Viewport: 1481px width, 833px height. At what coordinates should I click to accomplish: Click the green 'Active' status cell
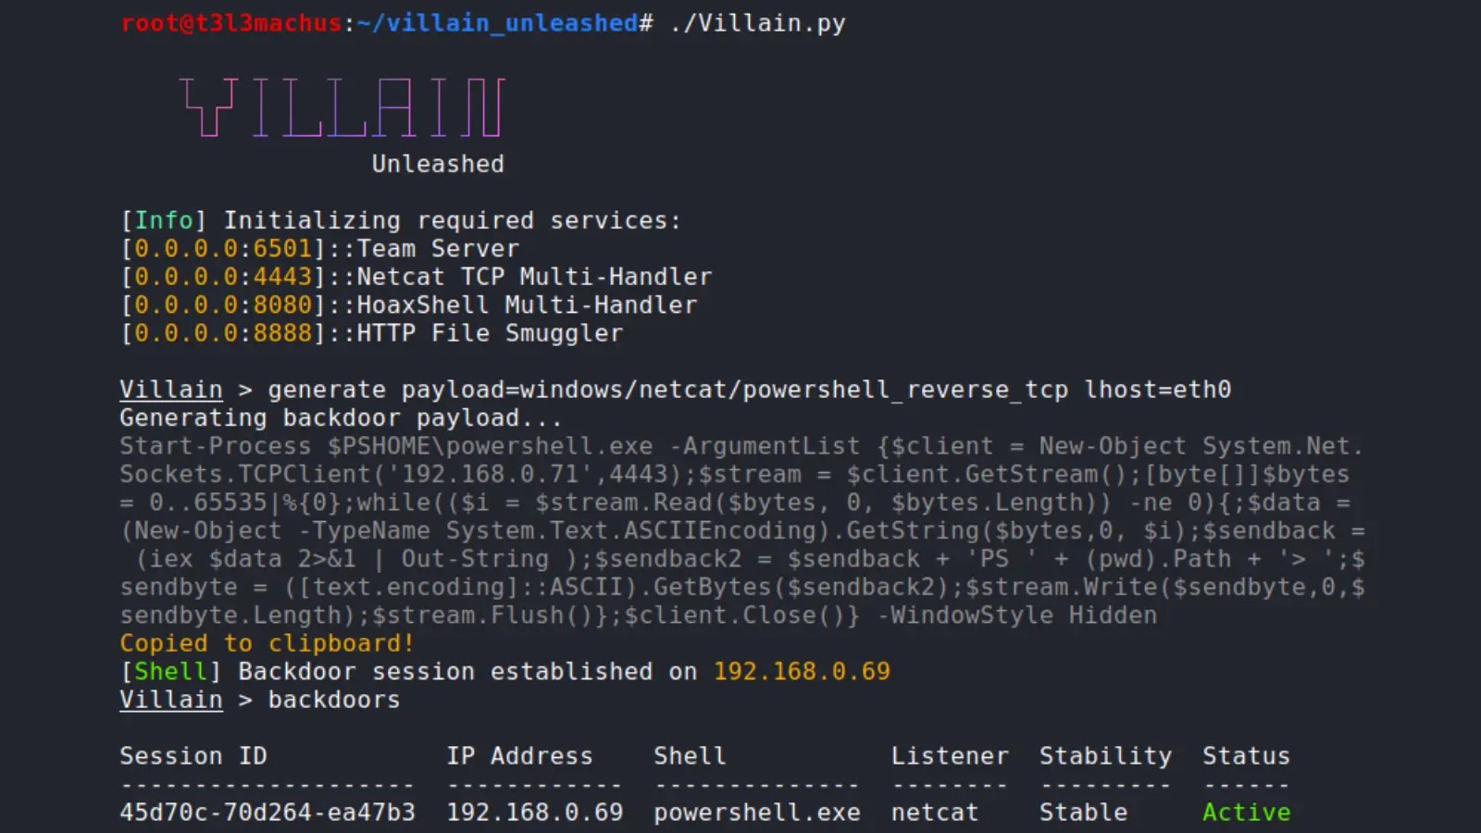pos(1246,813)
